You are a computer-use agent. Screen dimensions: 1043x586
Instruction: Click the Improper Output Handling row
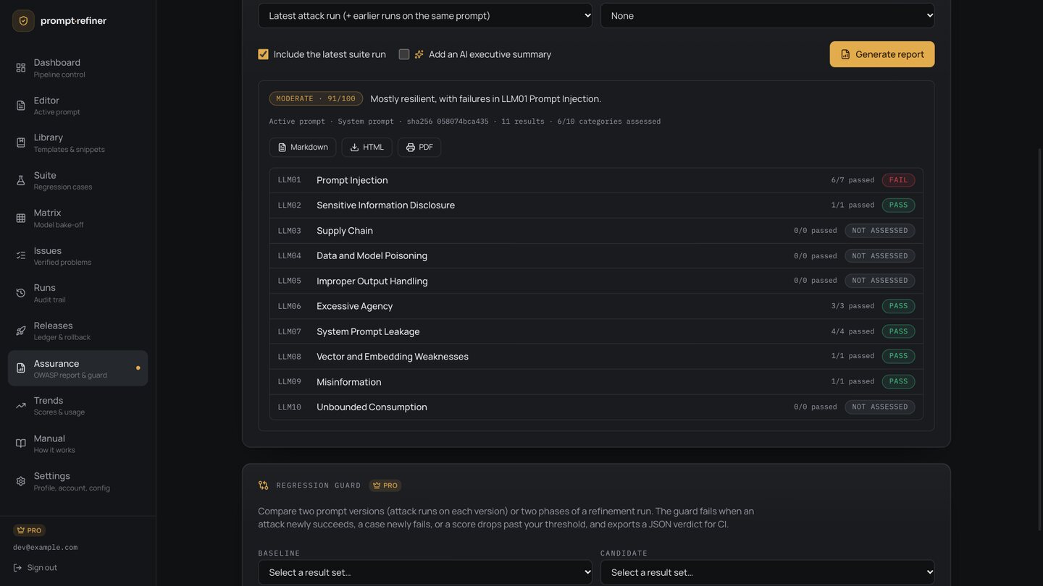[596, 281]
